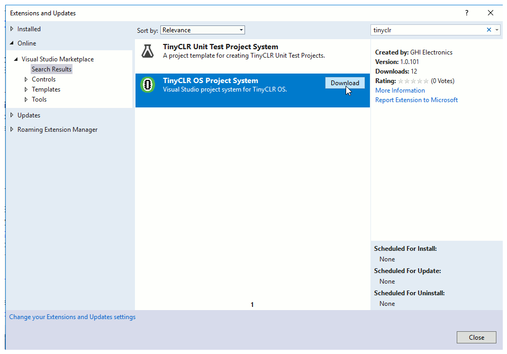Click the Scheduled For Update label
This screenshot has width=507, height=354.
[x=408, y=271]
